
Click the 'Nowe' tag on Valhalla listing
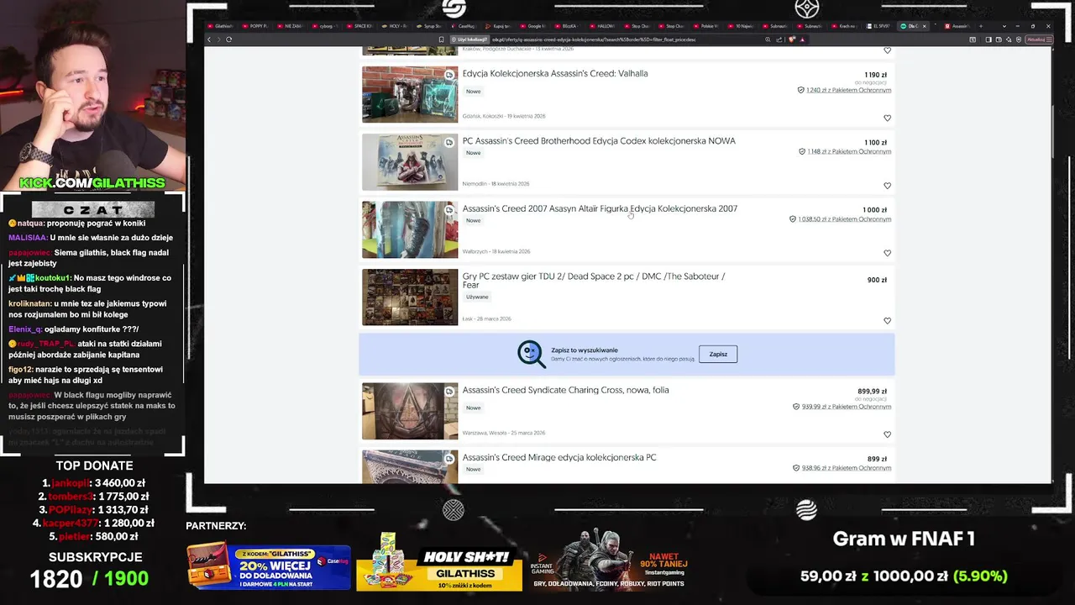[x=474, y=91]
